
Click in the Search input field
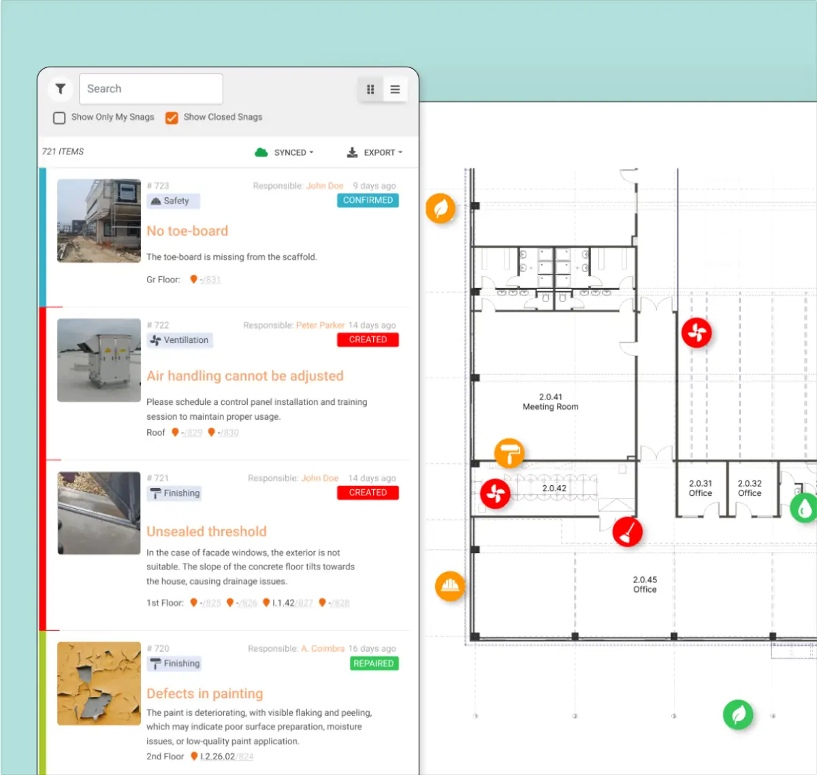151,89
